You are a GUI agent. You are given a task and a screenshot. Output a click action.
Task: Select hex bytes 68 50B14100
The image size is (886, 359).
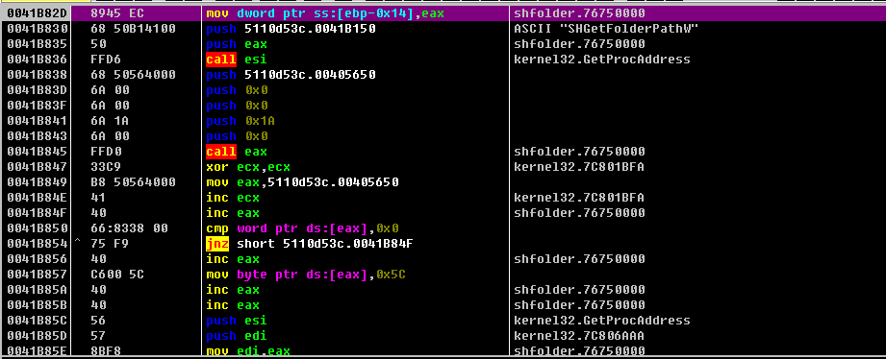pos(133,29)
